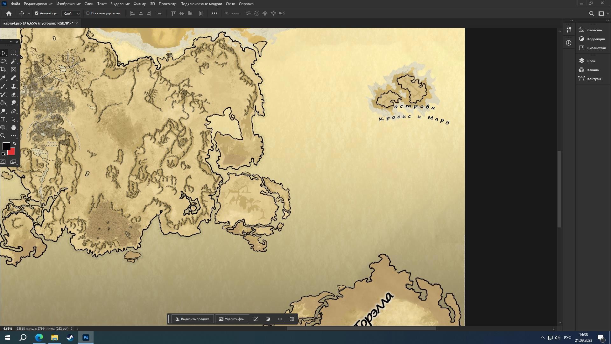Toggle the Автовыбор checkbox
This screenshot has height=344, width=611.
point(37,13)
